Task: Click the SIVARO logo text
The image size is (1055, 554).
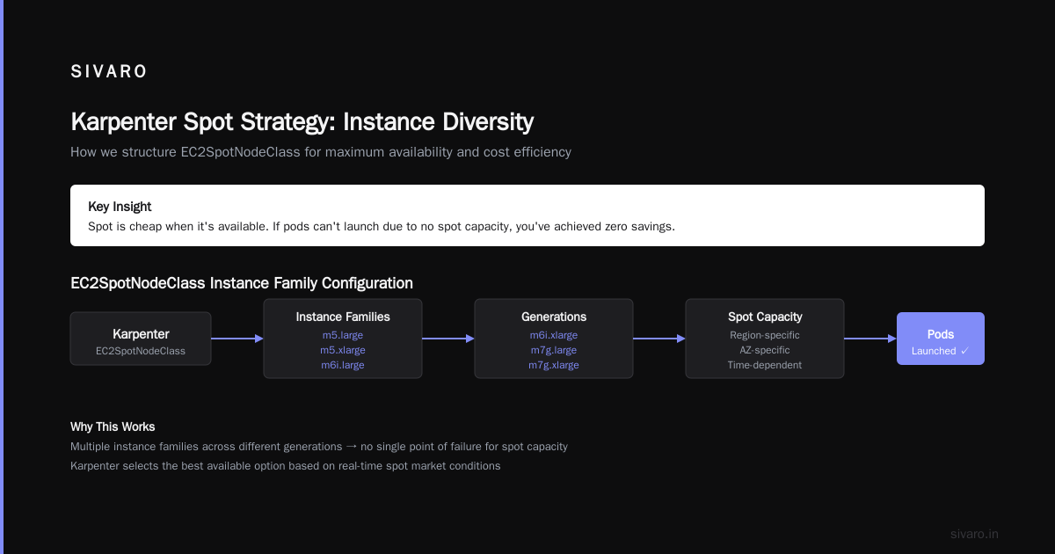Action: coord(109,72)
